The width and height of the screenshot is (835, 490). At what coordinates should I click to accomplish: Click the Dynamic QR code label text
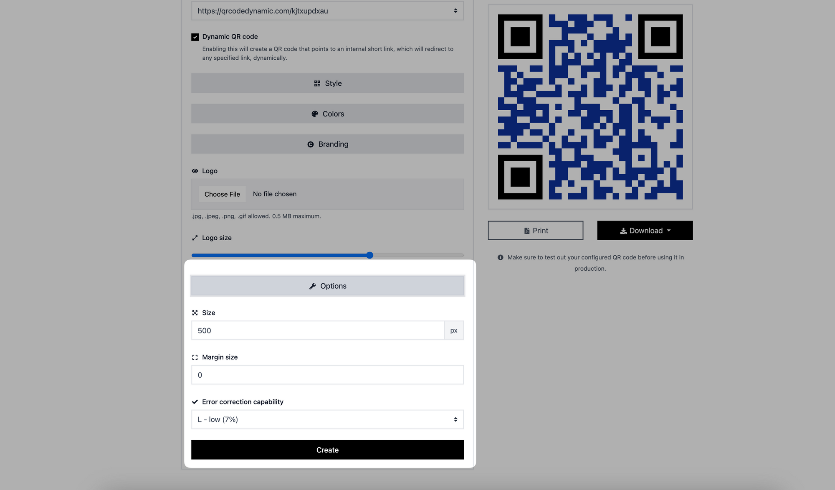pos(230,37)
